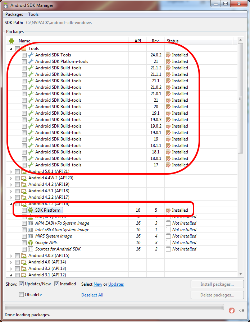Expand Android 4.0.3 (API 15)
This screenshot has height=322, width=250.
[x=11, y=256]
